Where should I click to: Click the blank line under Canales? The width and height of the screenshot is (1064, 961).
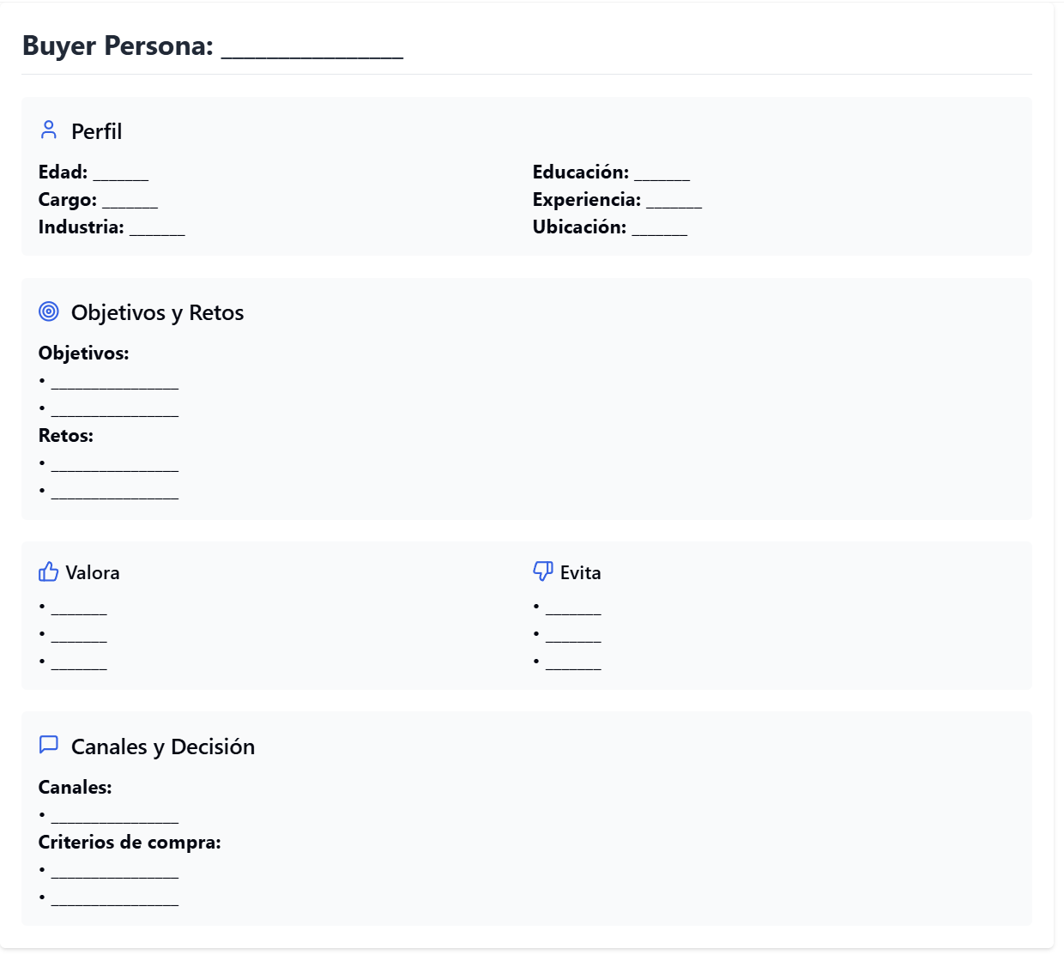coord(115,816)
